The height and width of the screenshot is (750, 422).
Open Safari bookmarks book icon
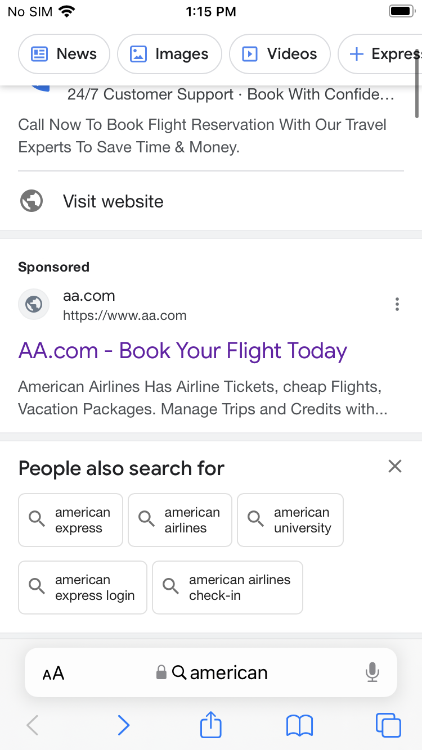(299, 725)
